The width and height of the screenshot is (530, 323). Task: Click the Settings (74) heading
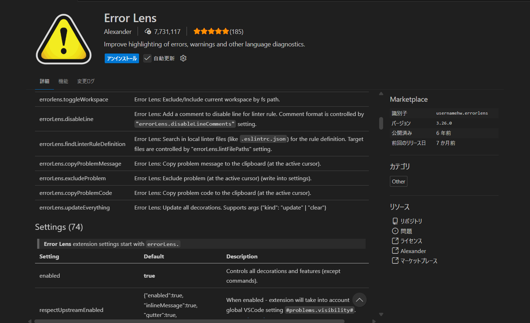(x=59, y=227)
